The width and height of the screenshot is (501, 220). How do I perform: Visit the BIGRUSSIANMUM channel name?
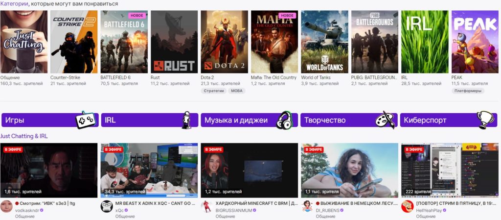234,210
